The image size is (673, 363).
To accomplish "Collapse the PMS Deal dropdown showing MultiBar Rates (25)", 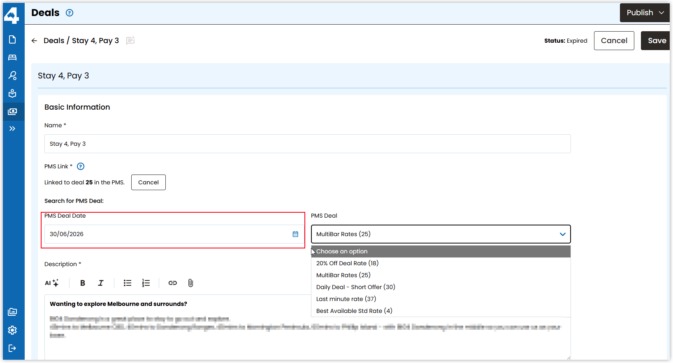I will pyautogui.click(x=441, y=234).
